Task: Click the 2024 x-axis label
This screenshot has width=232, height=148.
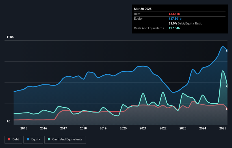Action: click(203, 128)
